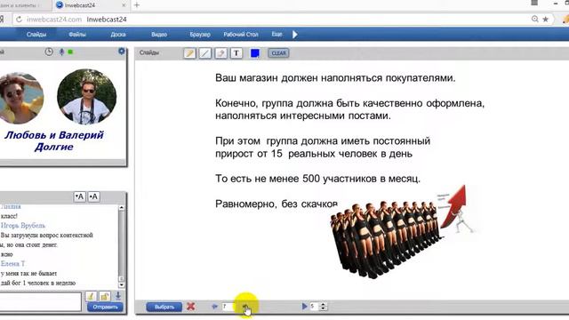
Task: Open the Еще menu item
Action: [276, 34]
